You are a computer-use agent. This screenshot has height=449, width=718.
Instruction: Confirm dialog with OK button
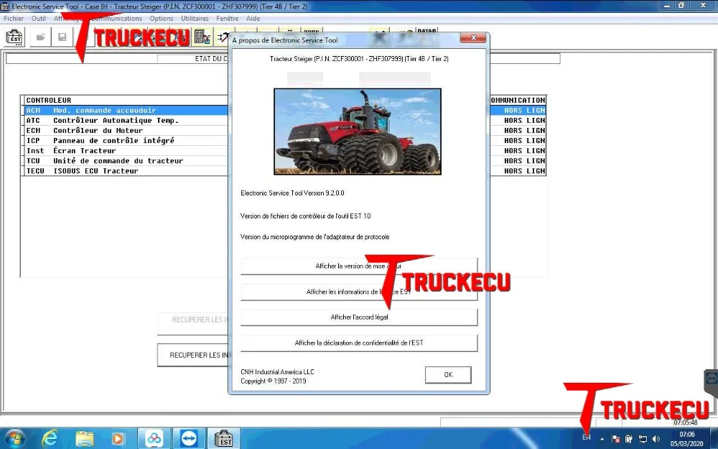448,375
